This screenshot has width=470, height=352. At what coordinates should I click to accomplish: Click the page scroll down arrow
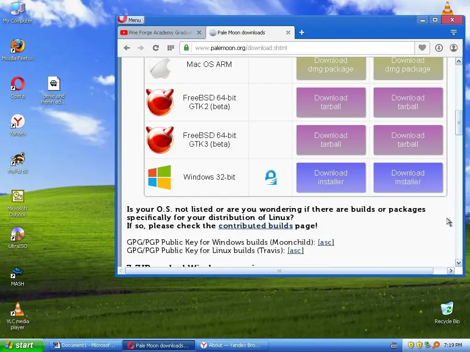459,263
